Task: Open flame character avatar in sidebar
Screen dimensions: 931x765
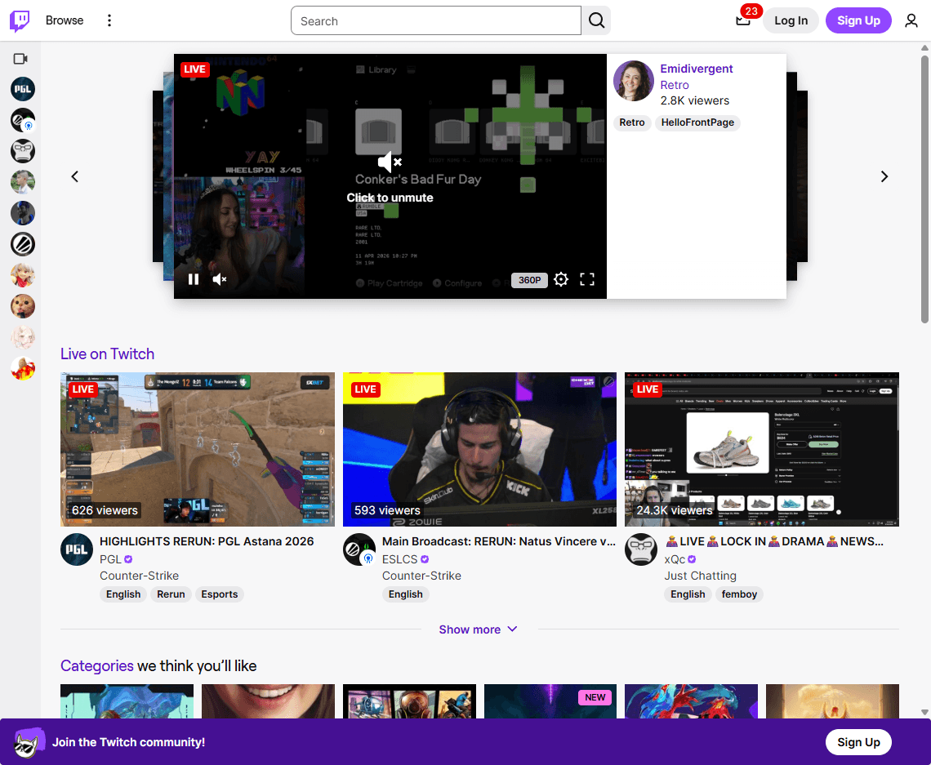Action: click(x=23, y=368)
